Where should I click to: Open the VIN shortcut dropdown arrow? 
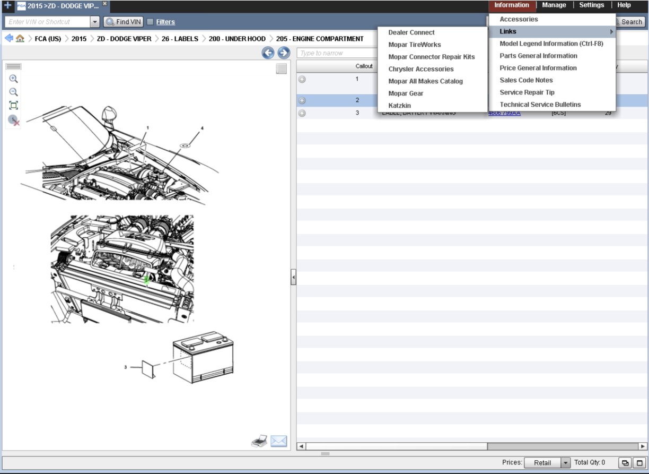click(x=95, y=22)
